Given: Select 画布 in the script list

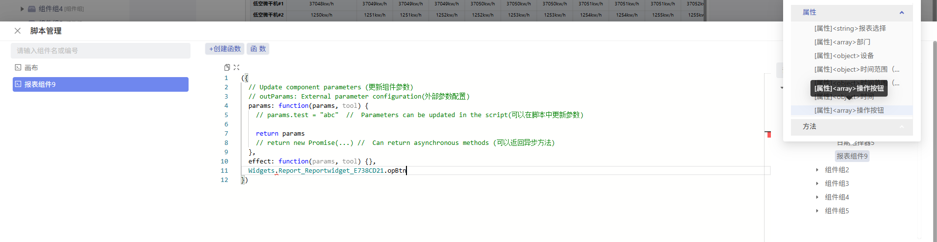Looking at the screenshot, I should pyautogui.click(x=31, y=68).
